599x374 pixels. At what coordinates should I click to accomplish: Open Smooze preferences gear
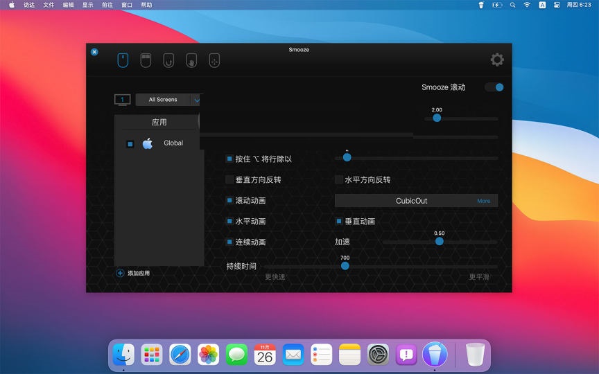497,60
